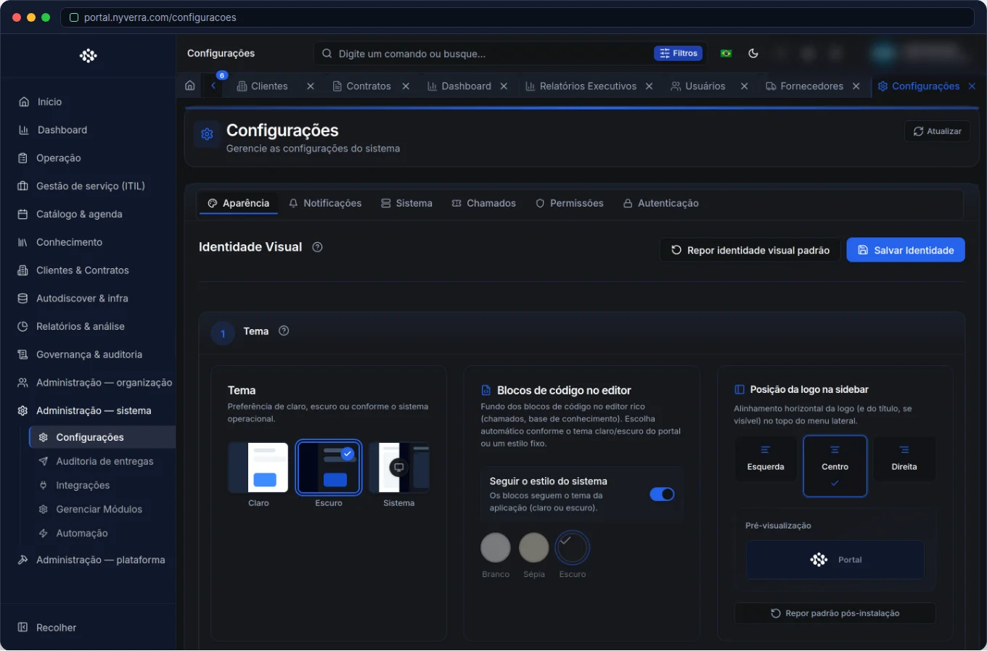The image size is (987, 651).
Task: Expand Clientes & Contratos sidebar section
Action: [x=88, y=270]
